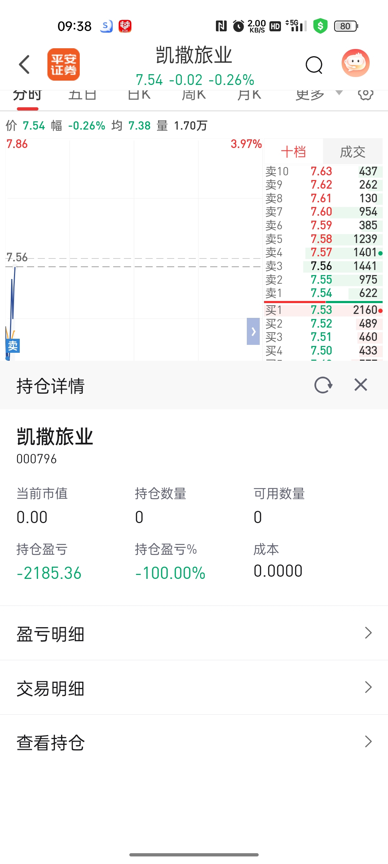Tap the battery indicator in status bar

click(x=346, y=26)
